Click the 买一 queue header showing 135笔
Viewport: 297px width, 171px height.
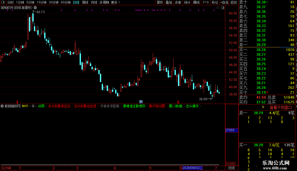click(267, 145)
